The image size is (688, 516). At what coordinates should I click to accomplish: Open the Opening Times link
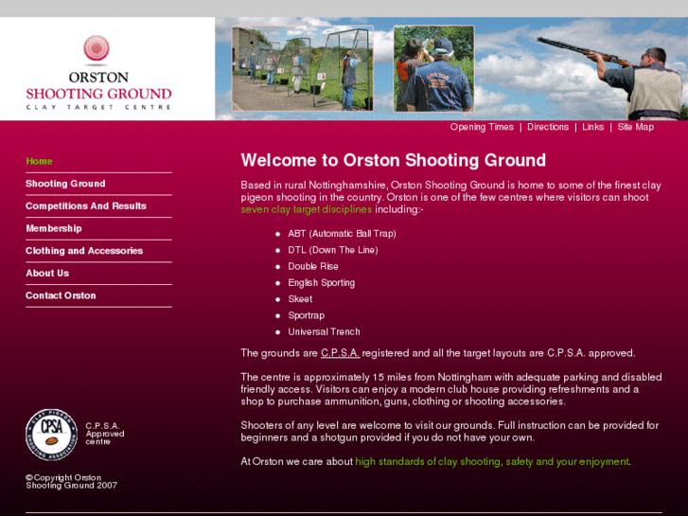482,127
